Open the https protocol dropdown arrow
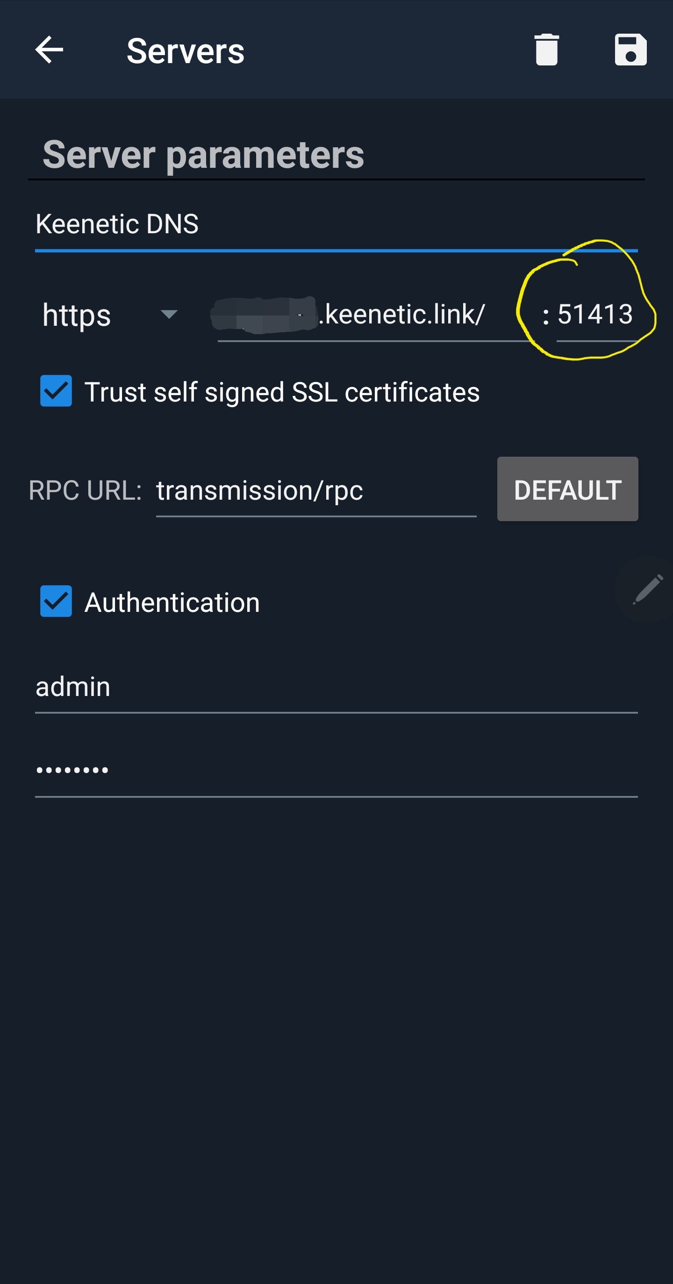This screenshot has height=1284, width=673. click(x=169, y=314)
